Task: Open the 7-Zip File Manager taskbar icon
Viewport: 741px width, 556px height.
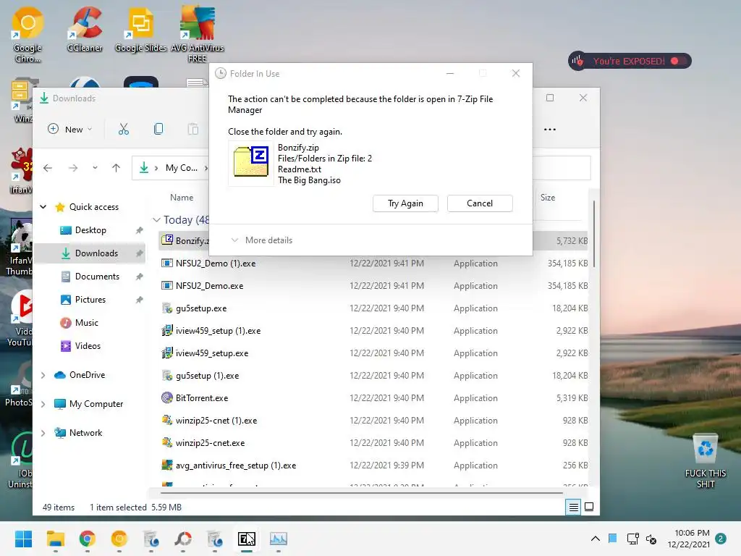Action: (247, 539)
